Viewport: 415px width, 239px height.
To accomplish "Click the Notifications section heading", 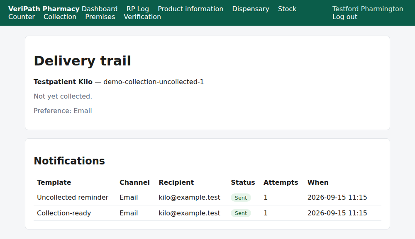I will click(x=69, y=161).
